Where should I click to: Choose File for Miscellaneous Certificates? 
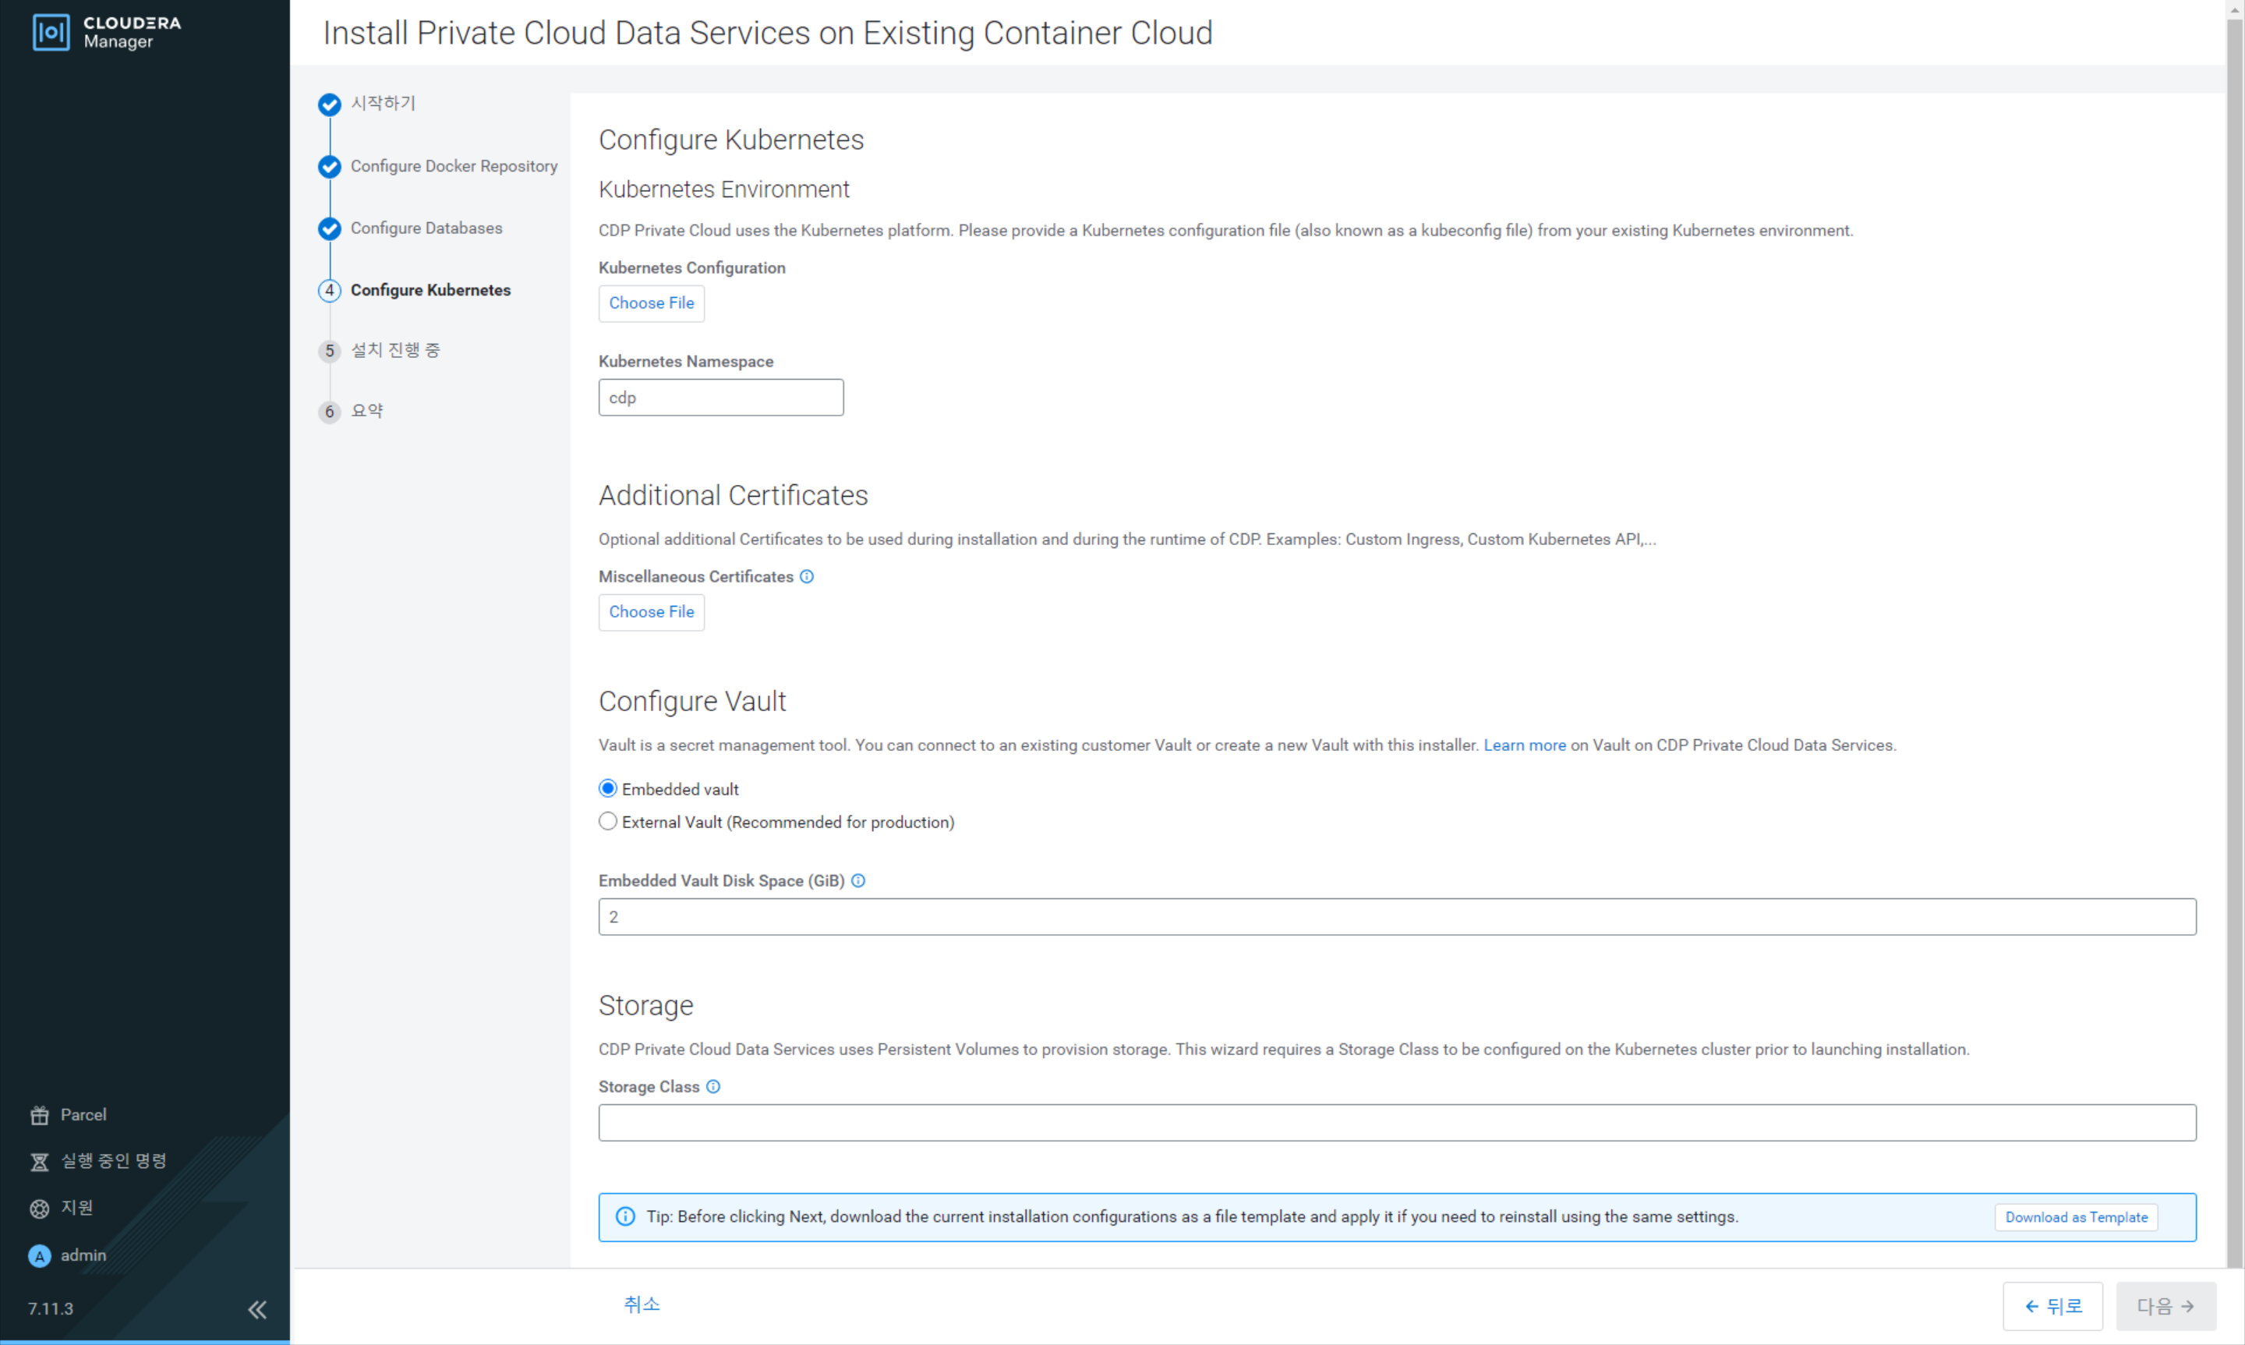[x=652, y=612]
